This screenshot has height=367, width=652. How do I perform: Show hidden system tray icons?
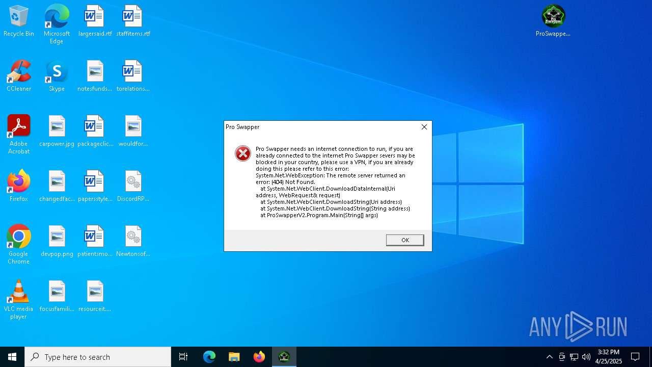pos(549,357)
